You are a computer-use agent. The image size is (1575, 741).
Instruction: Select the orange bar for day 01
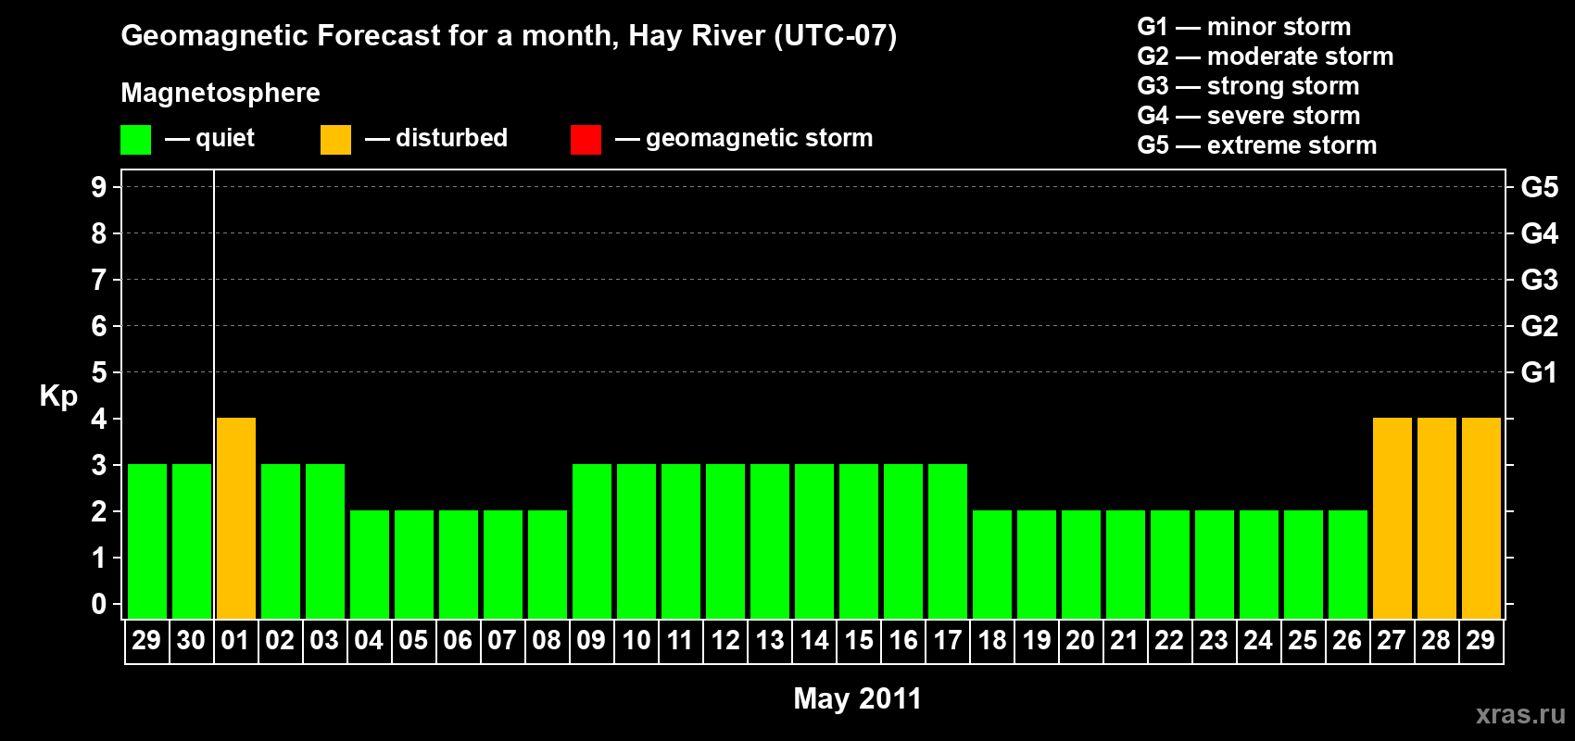pyautogui.click(x=236, y=518)
